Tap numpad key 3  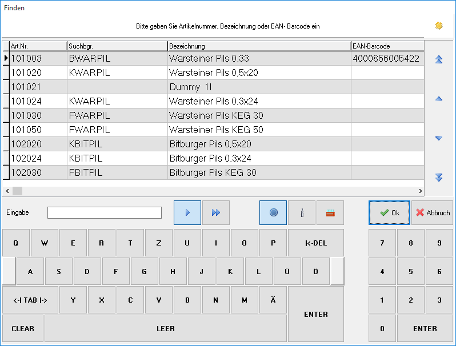[439, 300]
